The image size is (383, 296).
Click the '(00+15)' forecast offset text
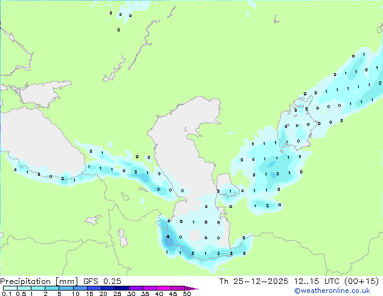coord(362,282)
